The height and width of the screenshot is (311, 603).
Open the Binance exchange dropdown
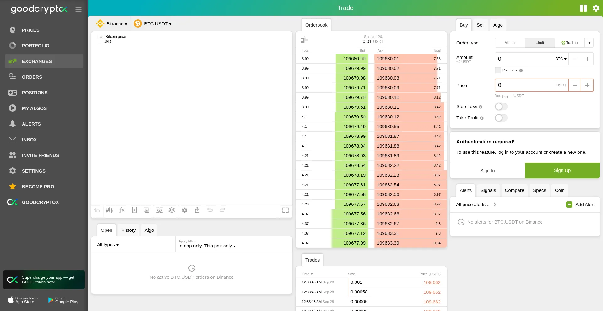pos(112,24)
